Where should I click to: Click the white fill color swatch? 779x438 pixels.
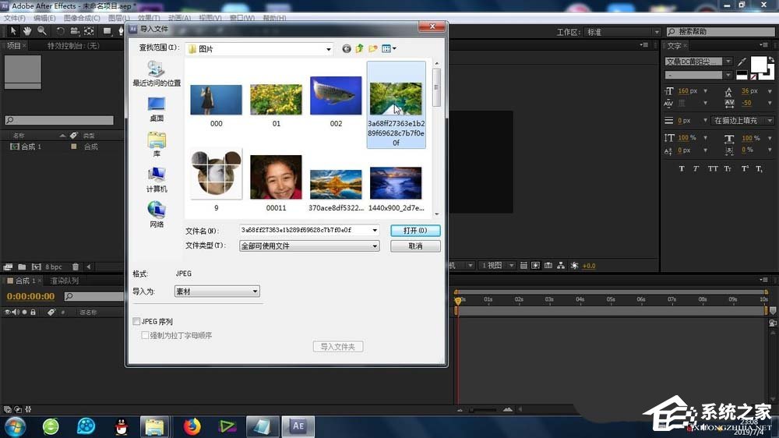click(759, 64)
